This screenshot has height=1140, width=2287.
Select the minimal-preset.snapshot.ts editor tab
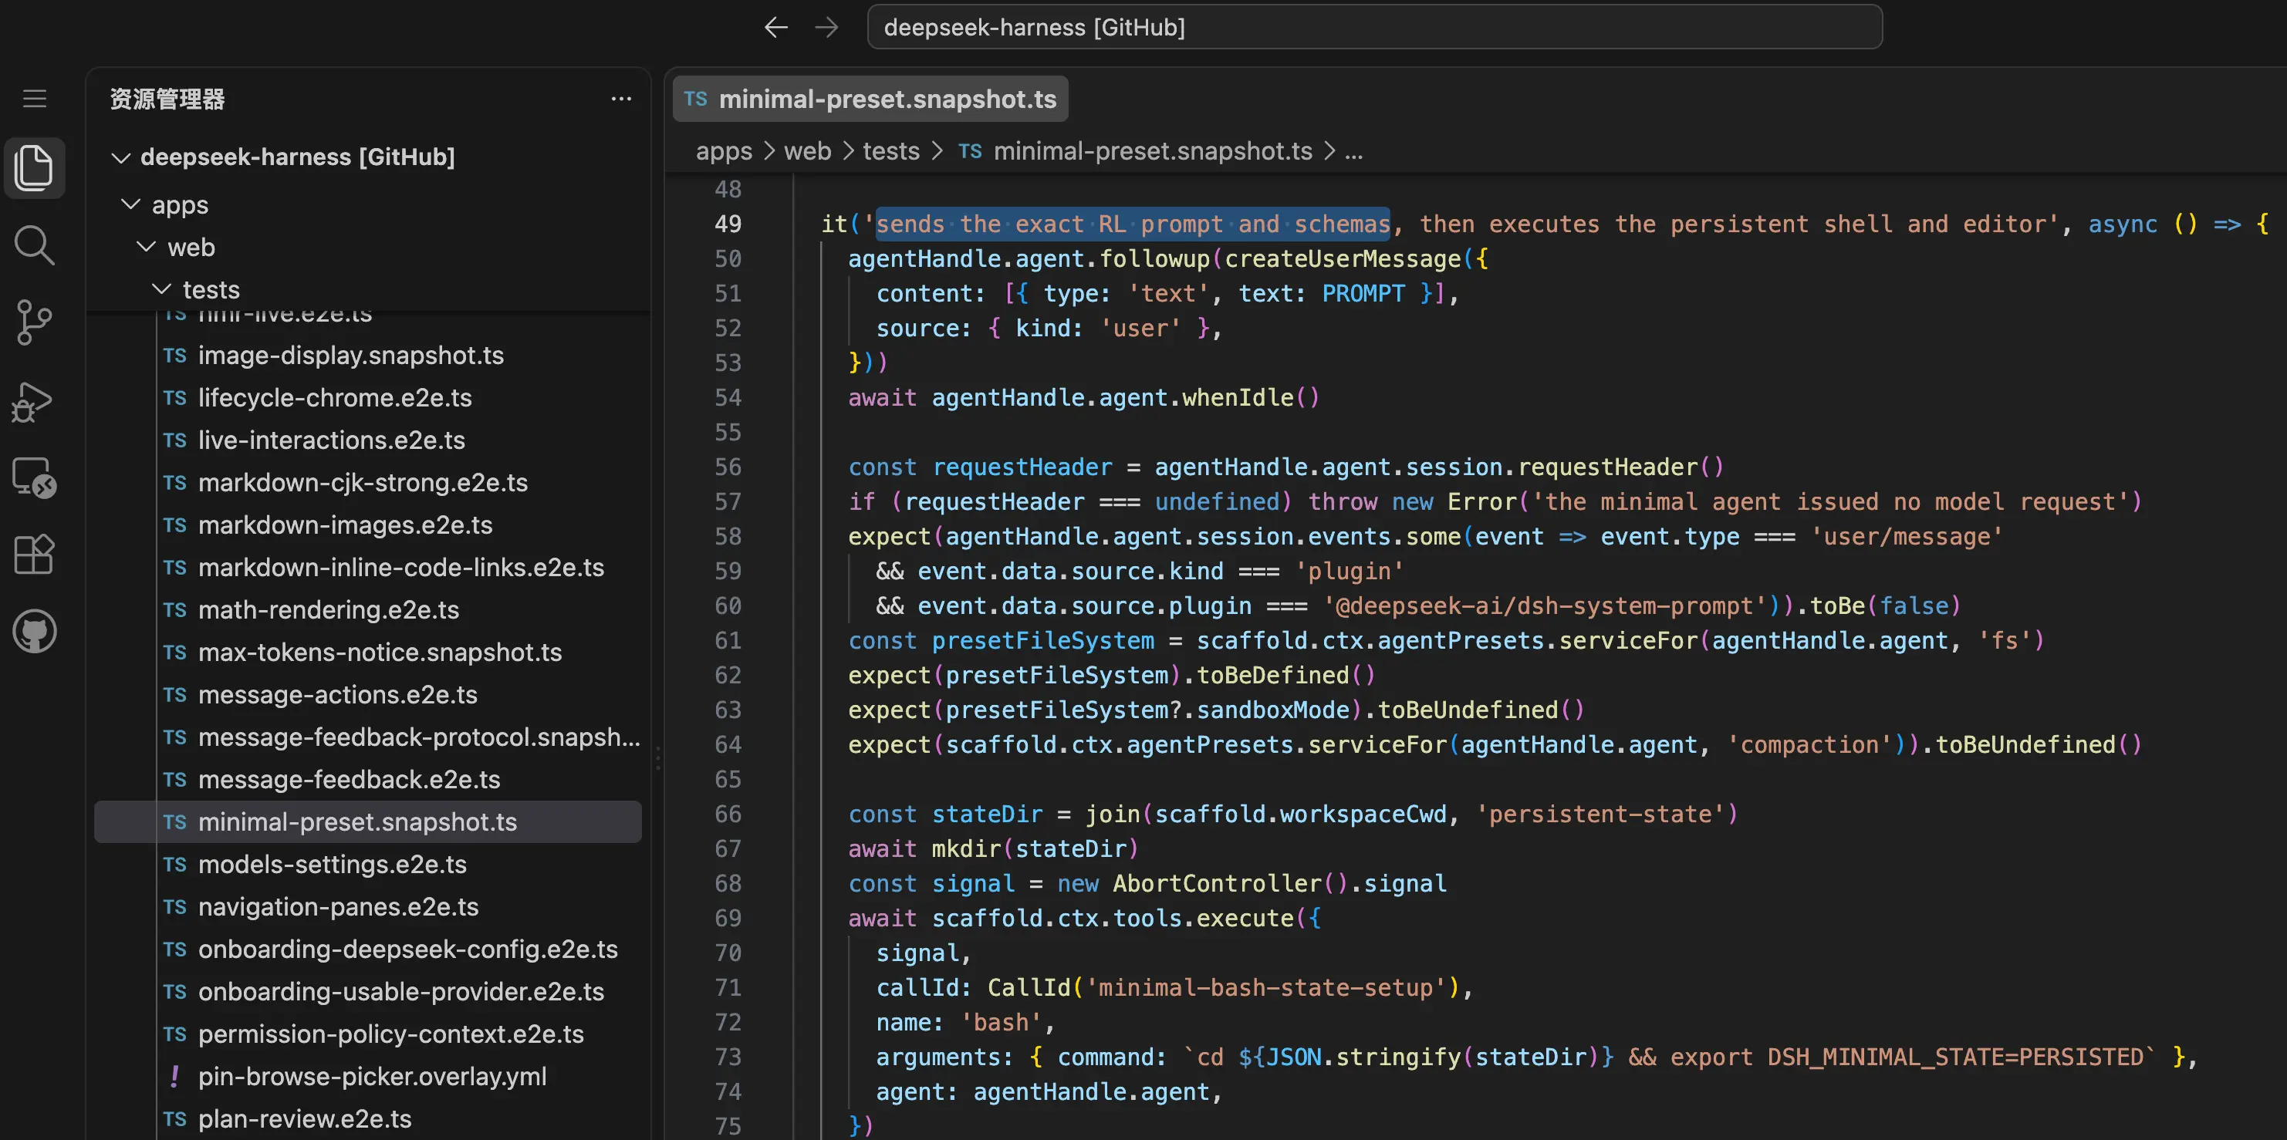pos(870,99)
